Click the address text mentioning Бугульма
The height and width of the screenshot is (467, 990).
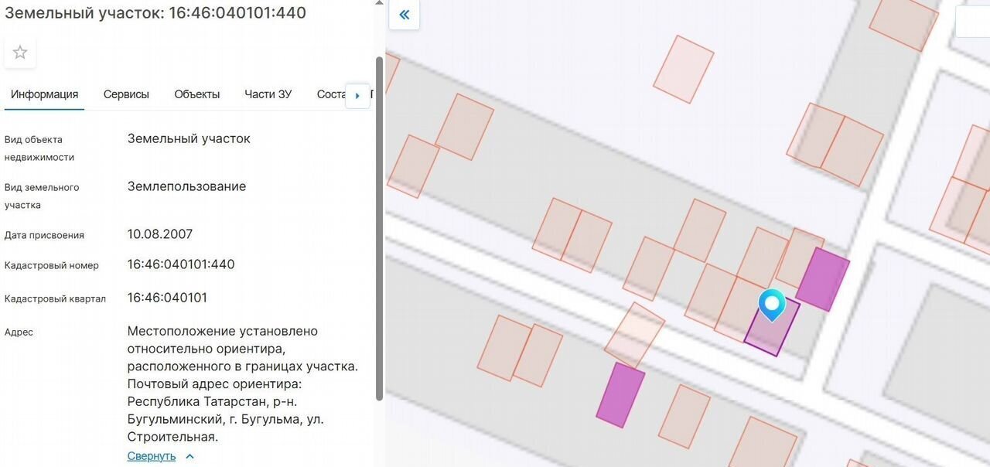(x=243, y=384)
